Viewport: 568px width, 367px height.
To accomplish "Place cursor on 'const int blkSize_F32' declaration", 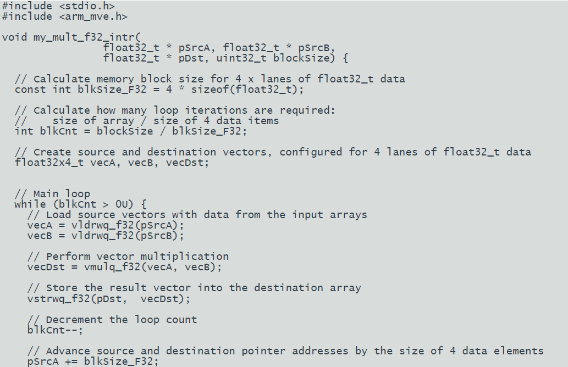I will 80,90.
